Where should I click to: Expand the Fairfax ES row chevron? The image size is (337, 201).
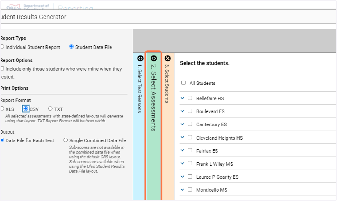point(182,150)
